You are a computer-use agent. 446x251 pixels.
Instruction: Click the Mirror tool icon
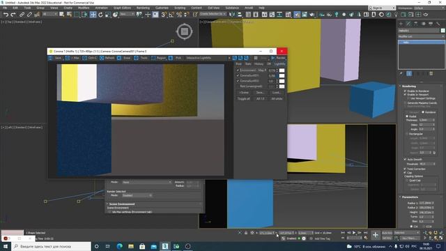coord(232,15)
